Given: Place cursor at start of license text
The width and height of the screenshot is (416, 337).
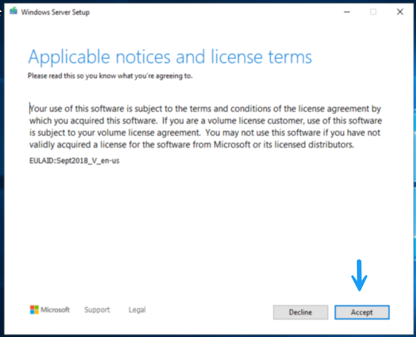Looking at the screenshot, I should (x=30, y=109).
